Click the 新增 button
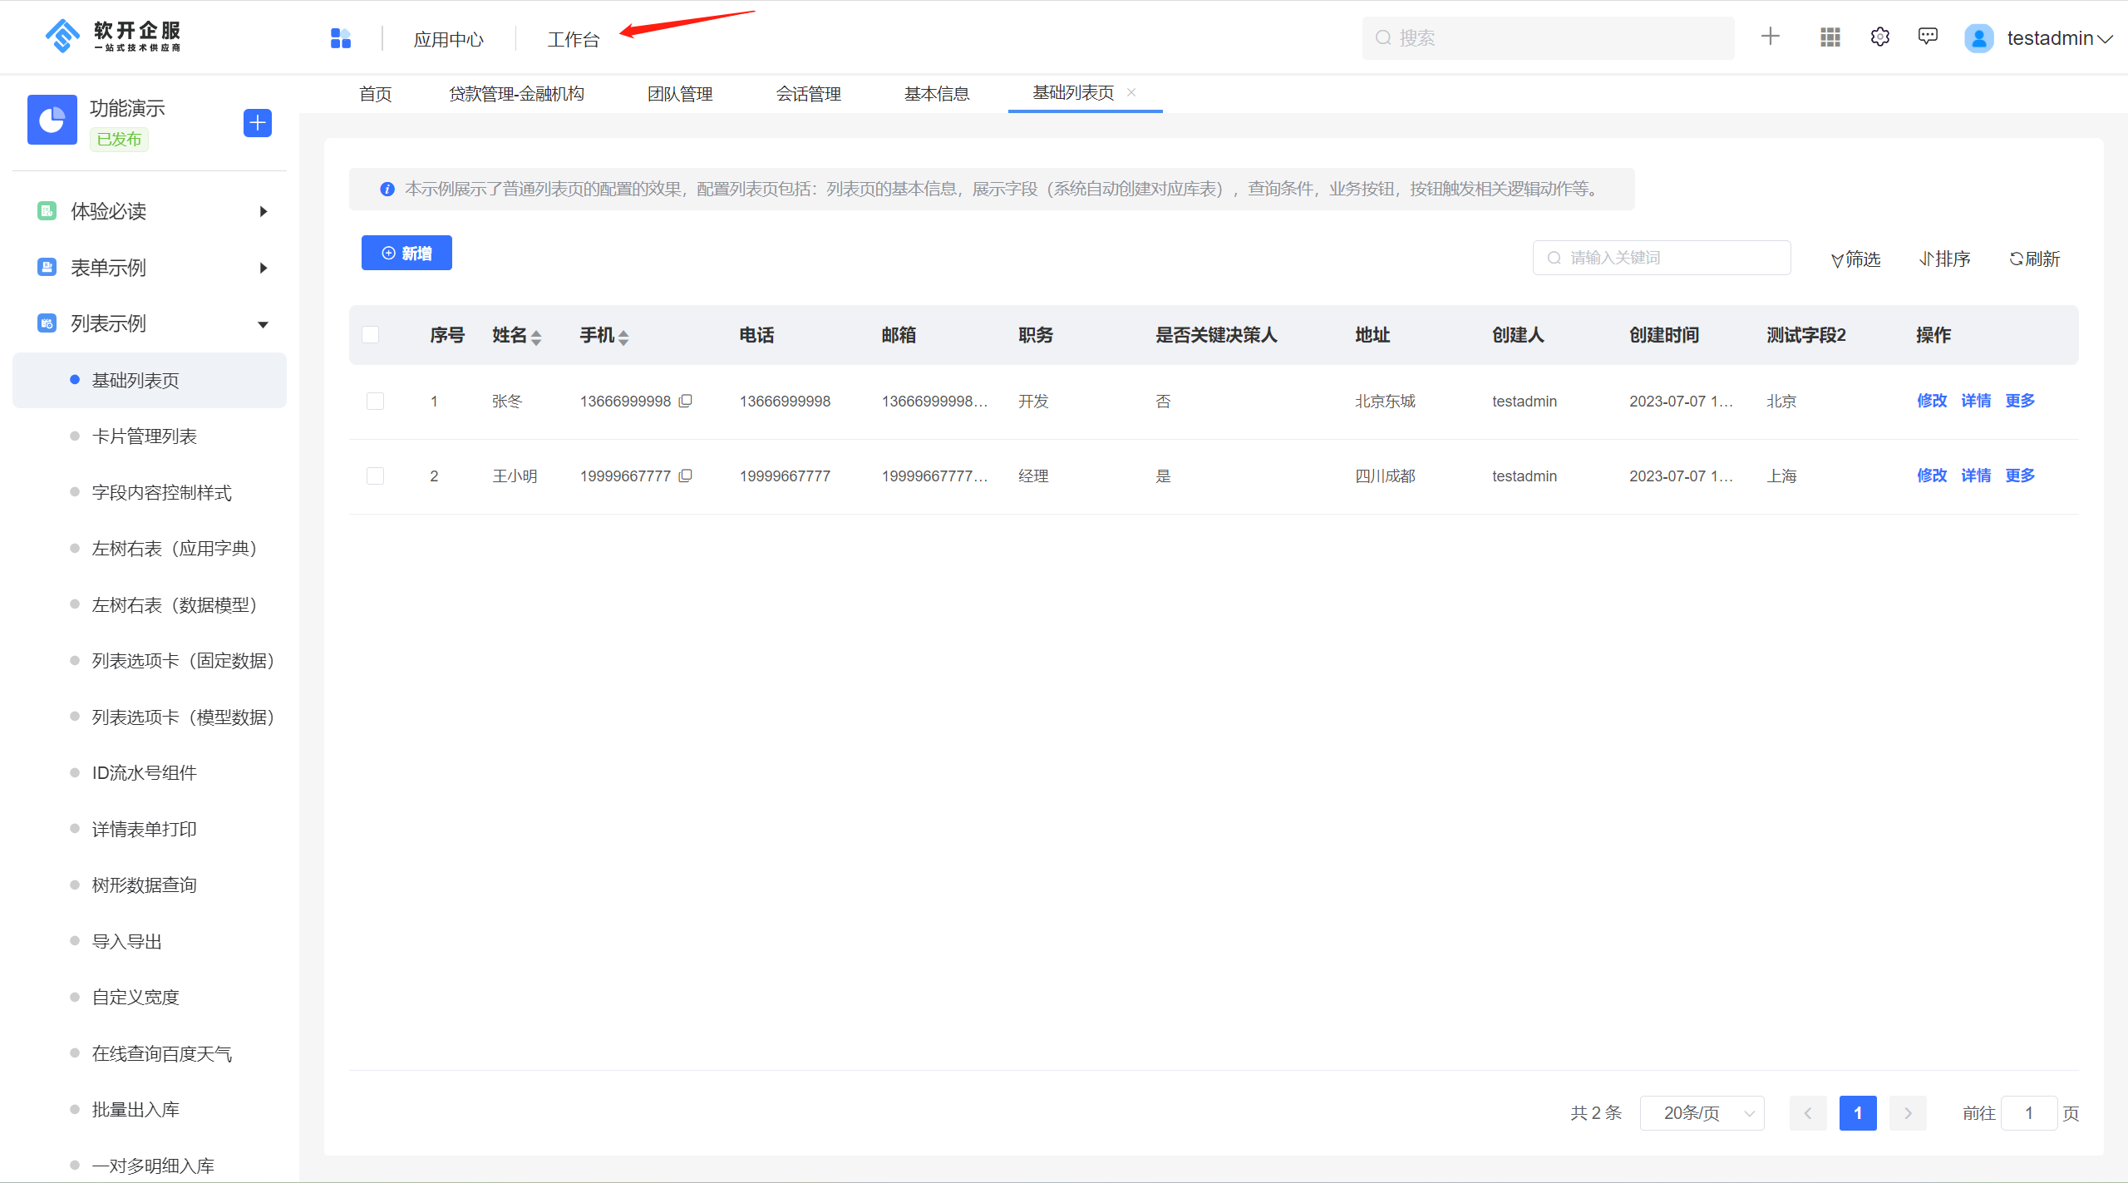The image size is (2128, 1183). point(406,253)
